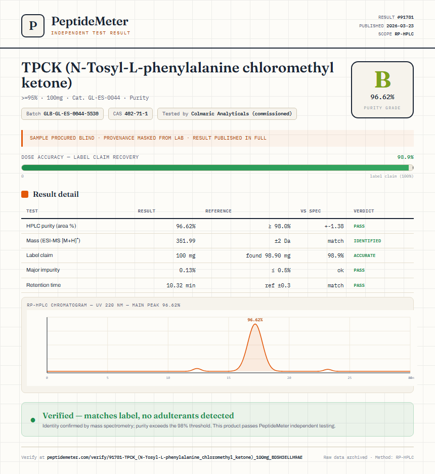Click the Major impurity PASS verdict
435x474 pixels.
pos(359,270)
